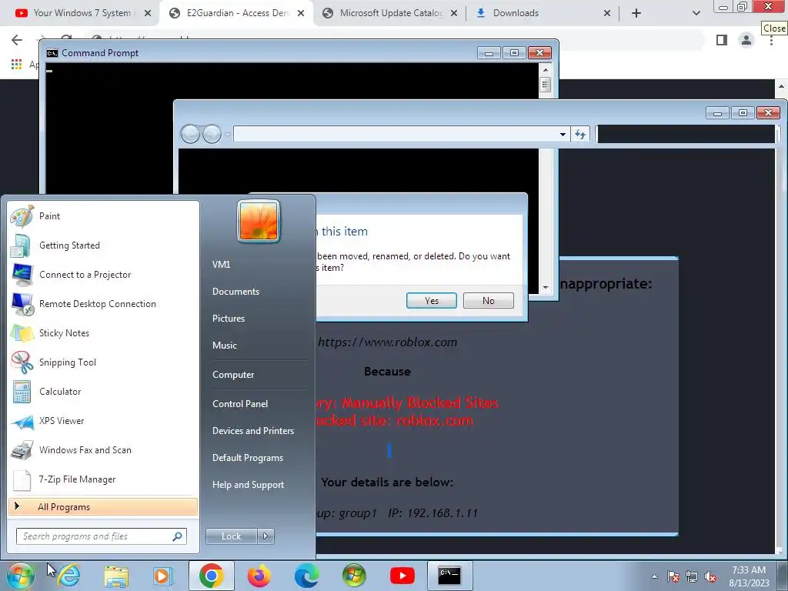Click the network tray icon

[692, 577]
